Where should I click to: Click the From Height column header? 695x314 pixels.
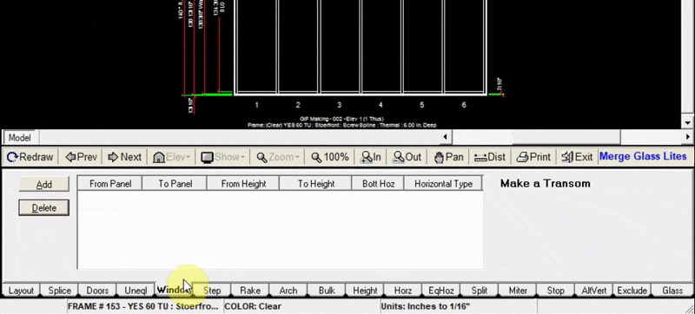(x=243, y=184)
